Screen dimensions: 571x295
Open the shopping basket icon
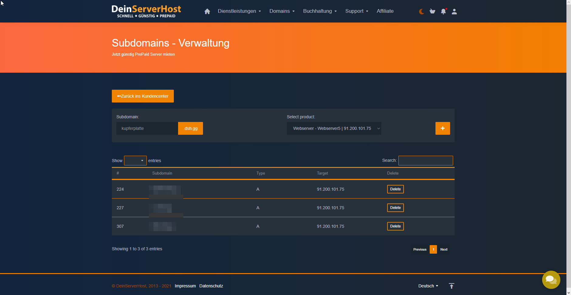(432, 11)
